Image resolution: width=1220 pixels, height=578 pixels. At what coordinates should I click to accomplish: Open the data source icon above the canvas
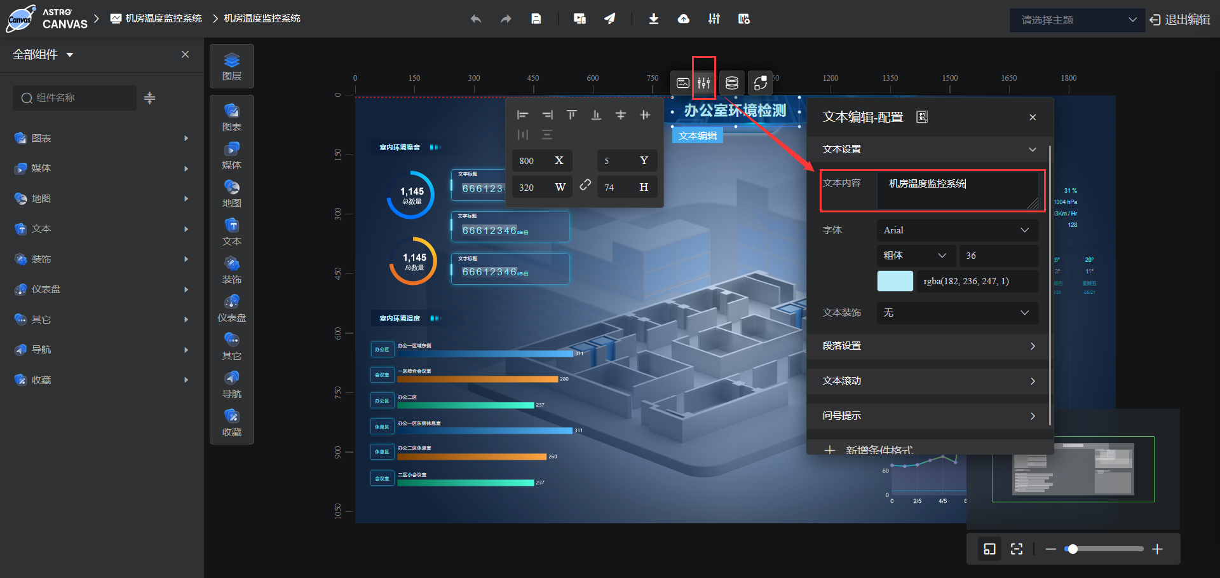point(731,83)
